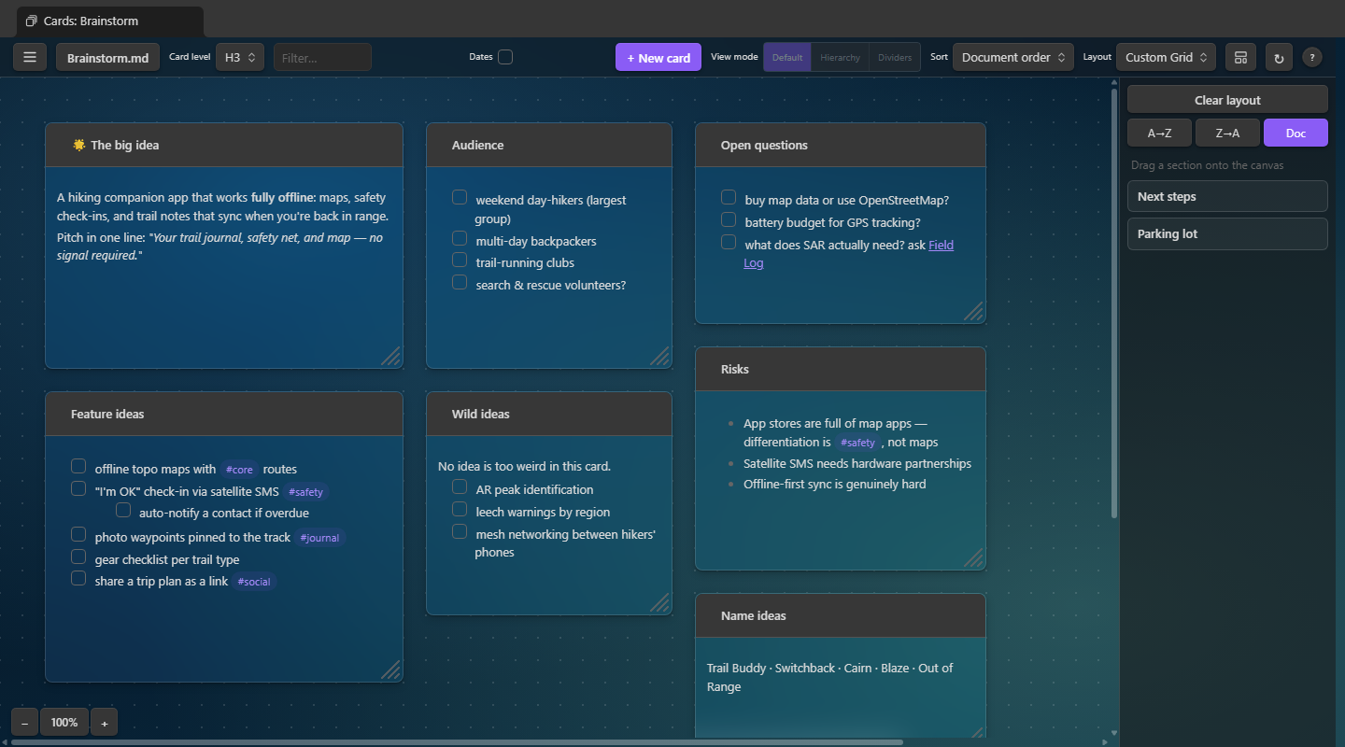
Task: Check auto-notify a contact if overdue
Action: pos(123,510)
